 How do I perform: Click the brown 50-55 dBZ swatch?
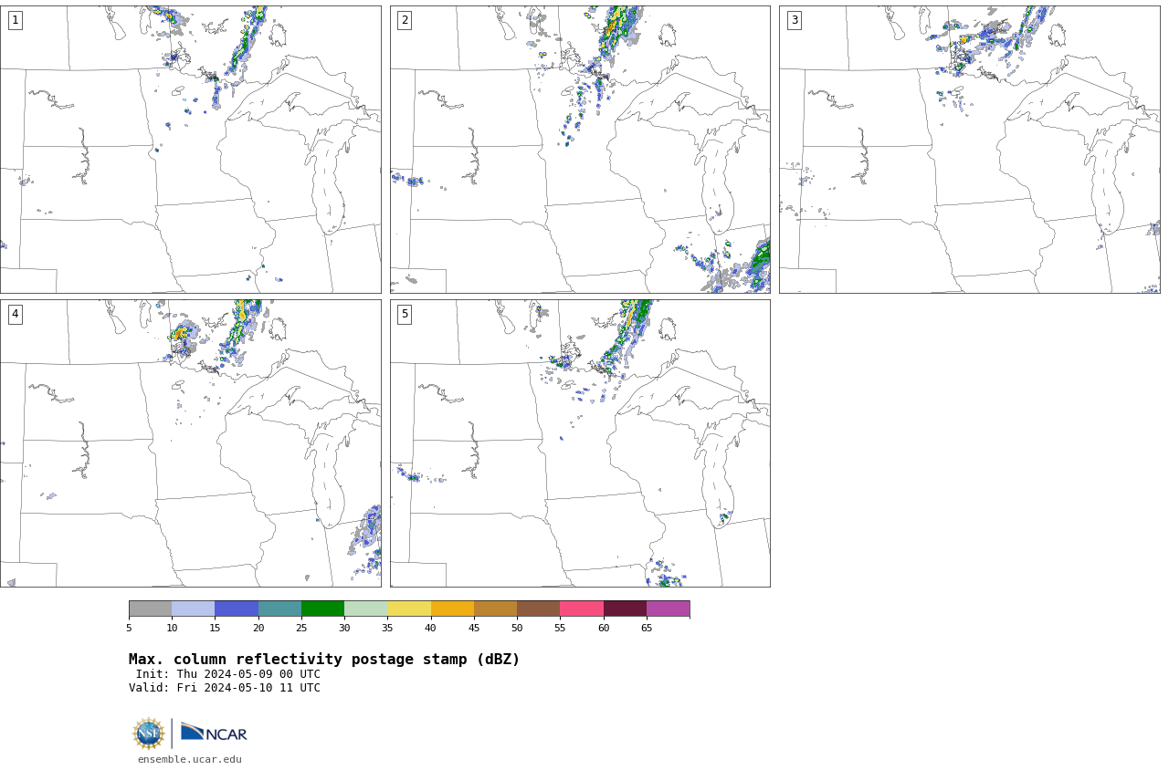point(538,609)
